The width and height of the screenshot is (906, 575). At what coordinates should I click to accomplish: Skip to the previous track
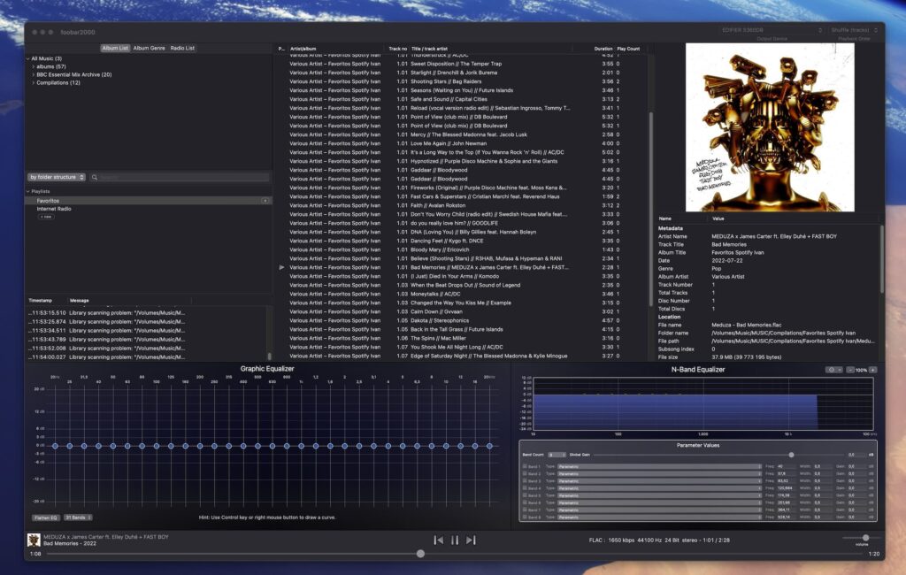438,540
